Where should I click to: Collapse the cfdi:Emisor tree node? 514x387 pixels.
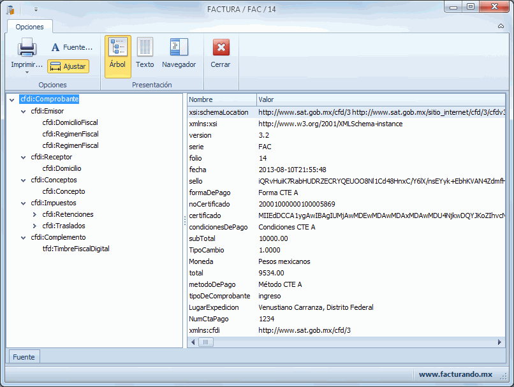coord(23,112)
